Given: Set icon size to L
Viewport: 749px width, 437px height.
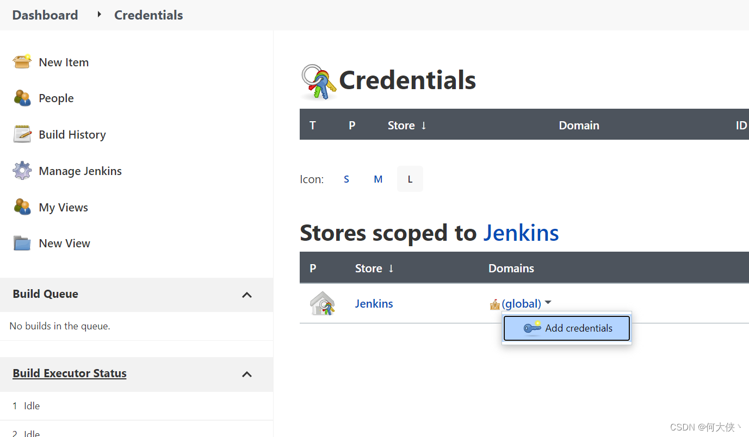Looking at the screenshot, I should [410, 179].
